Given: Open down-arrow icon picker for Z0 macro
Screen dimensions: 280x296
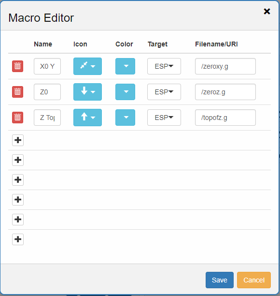Looking at the screenshot, I should tap(87, 92).
